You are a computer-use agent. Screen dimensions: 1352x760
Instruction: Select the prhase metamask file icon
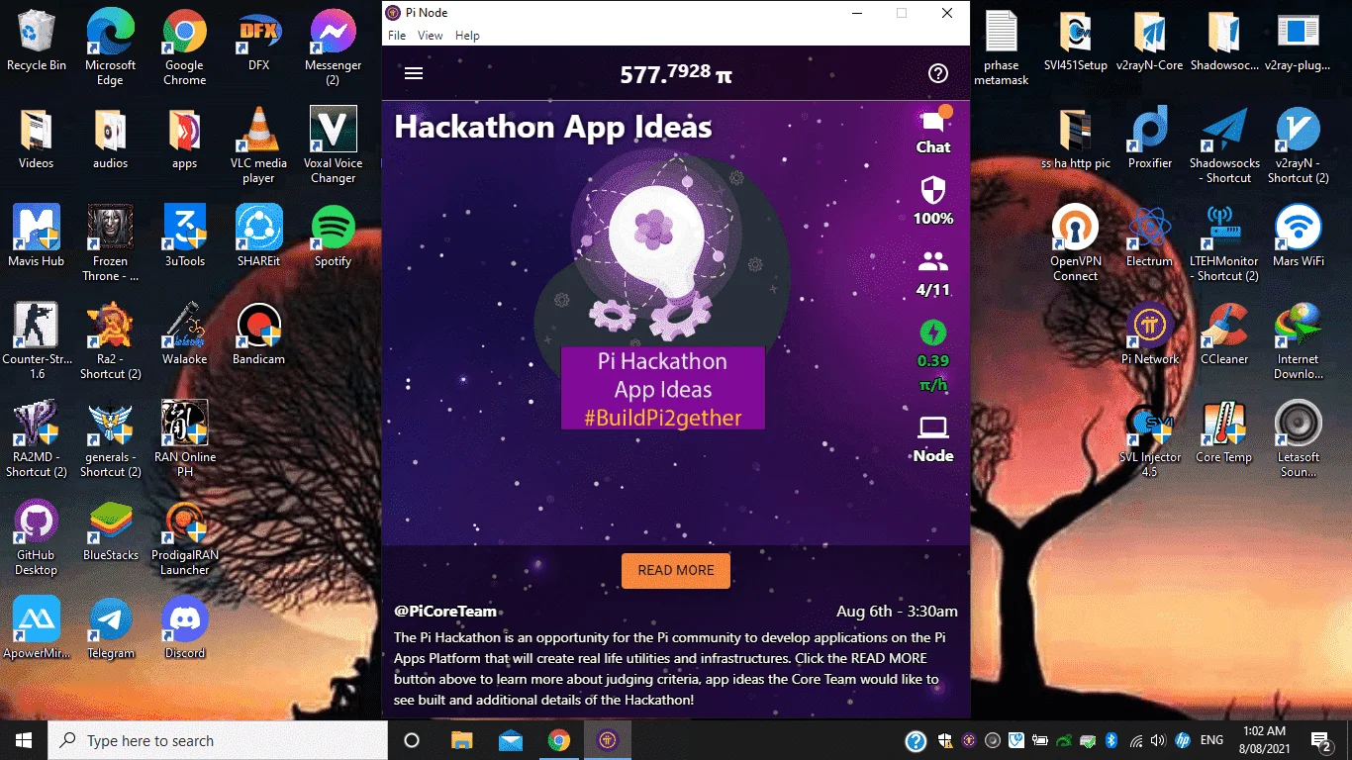click(1002, 47)
